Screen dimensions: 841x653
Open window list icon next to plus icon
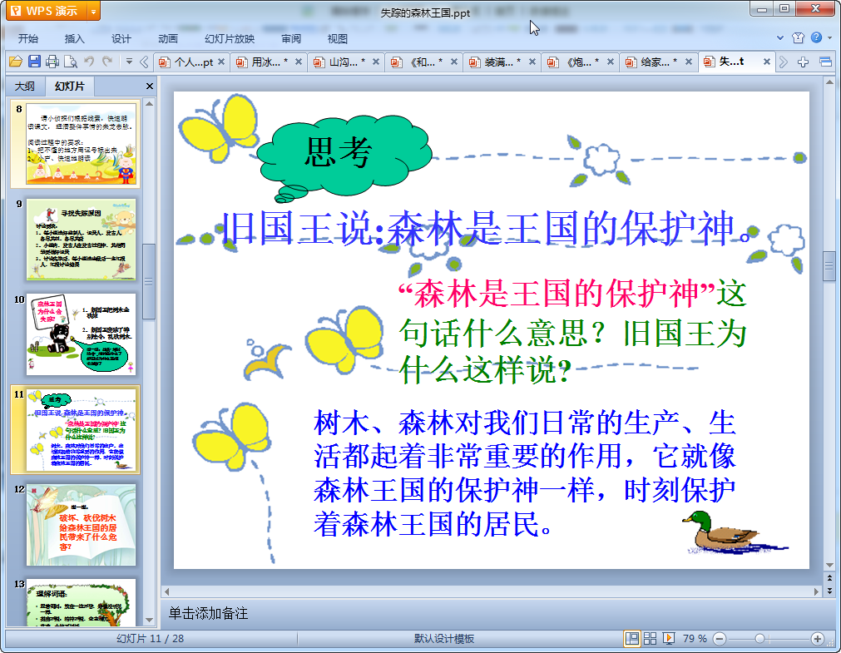(825, 62)
